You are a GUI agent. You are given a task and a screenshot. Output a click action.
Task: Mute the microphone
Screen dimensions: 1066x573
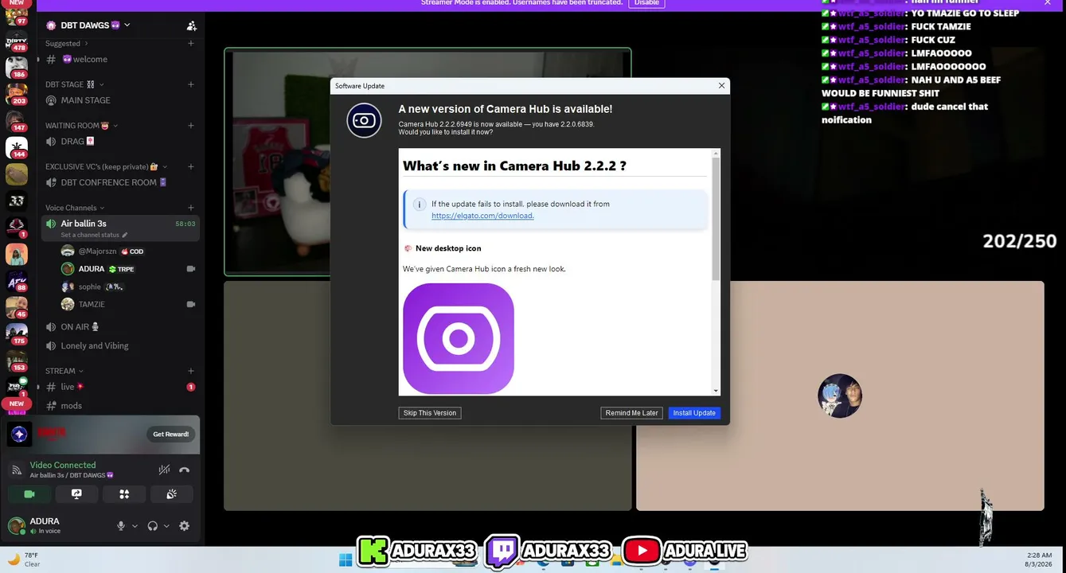121,526
